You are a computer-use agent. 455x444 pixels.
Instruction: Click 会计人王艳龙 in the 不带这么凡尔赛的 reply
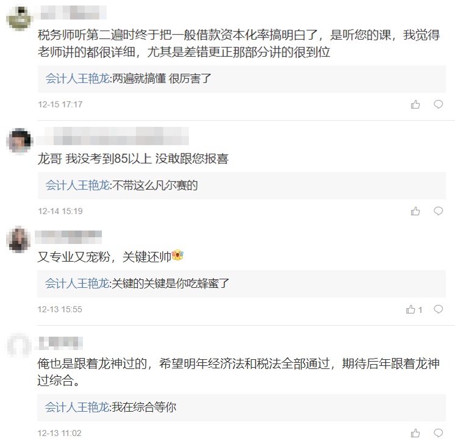[x=77, y=185]
